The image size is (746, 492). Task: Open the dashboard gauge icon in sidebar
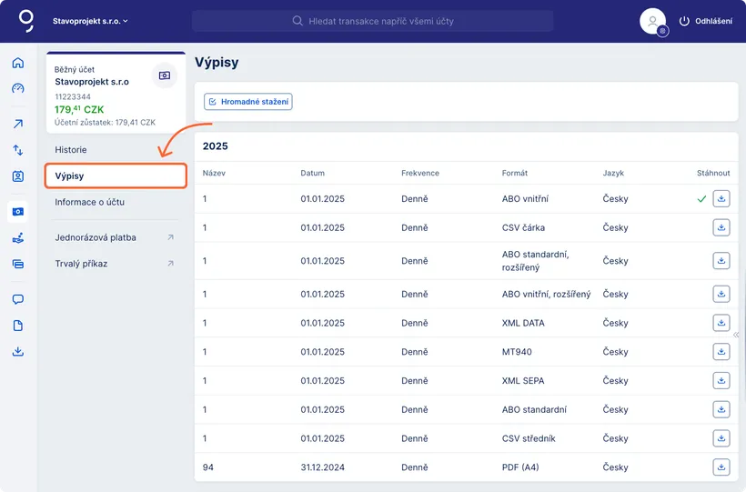(x=17, y=88)
